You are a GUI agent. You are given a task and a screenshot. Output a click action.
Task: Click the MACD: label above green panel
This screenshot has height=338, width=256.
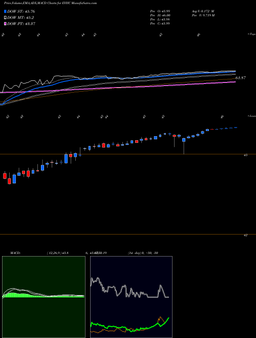click(x=15, y=253)
